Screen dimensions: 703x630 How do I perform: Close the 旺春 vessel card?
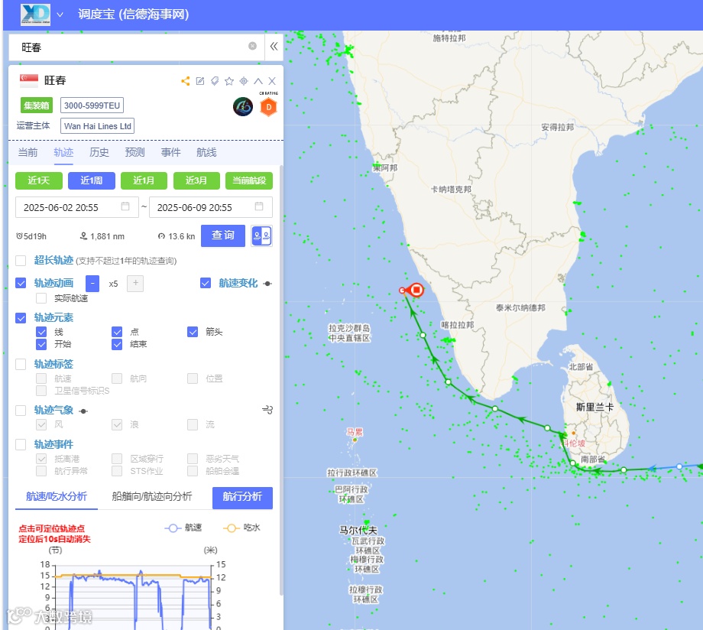pos(272,81)
